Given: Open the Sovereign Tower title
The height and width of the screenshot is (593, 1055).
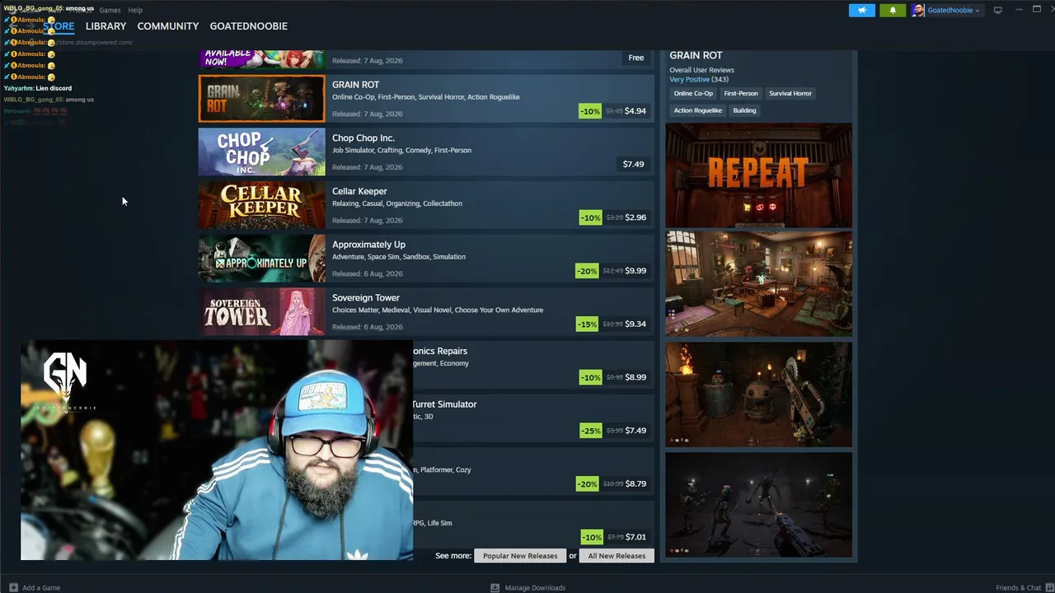Looking at the screenshot, I should (x=366, y=298).
